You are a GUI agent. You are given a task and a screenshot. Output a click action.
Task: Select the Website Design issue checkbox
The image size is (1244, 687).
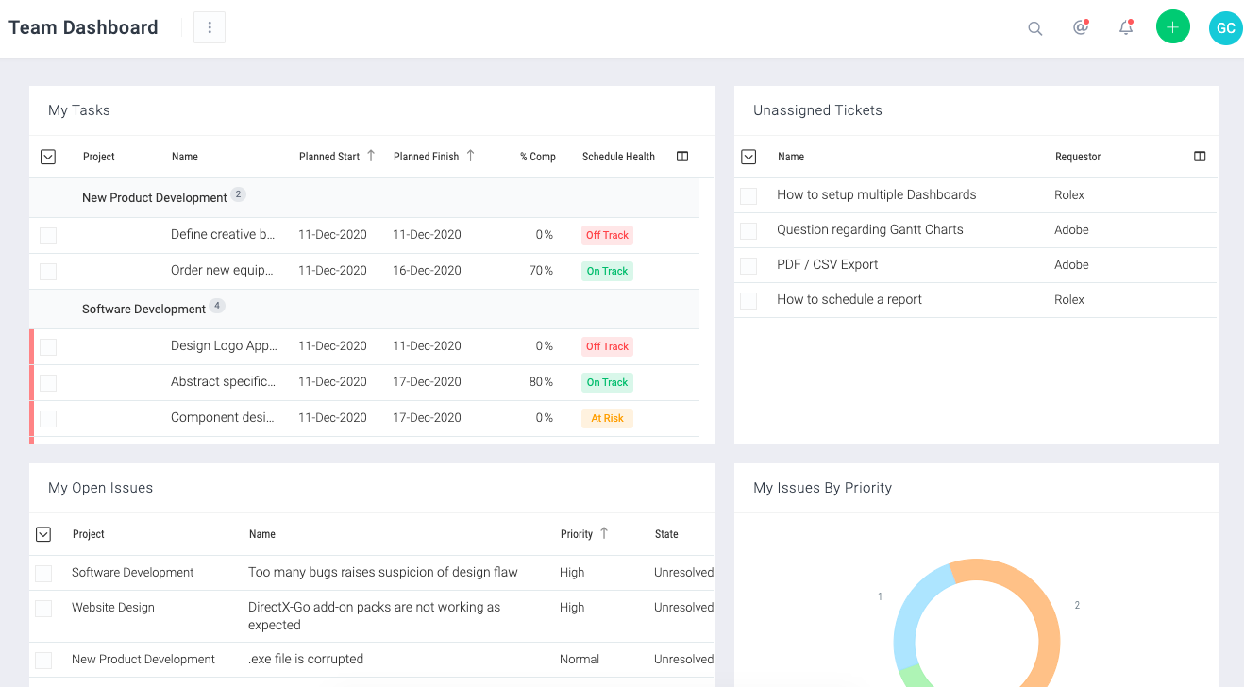(43, 609)
